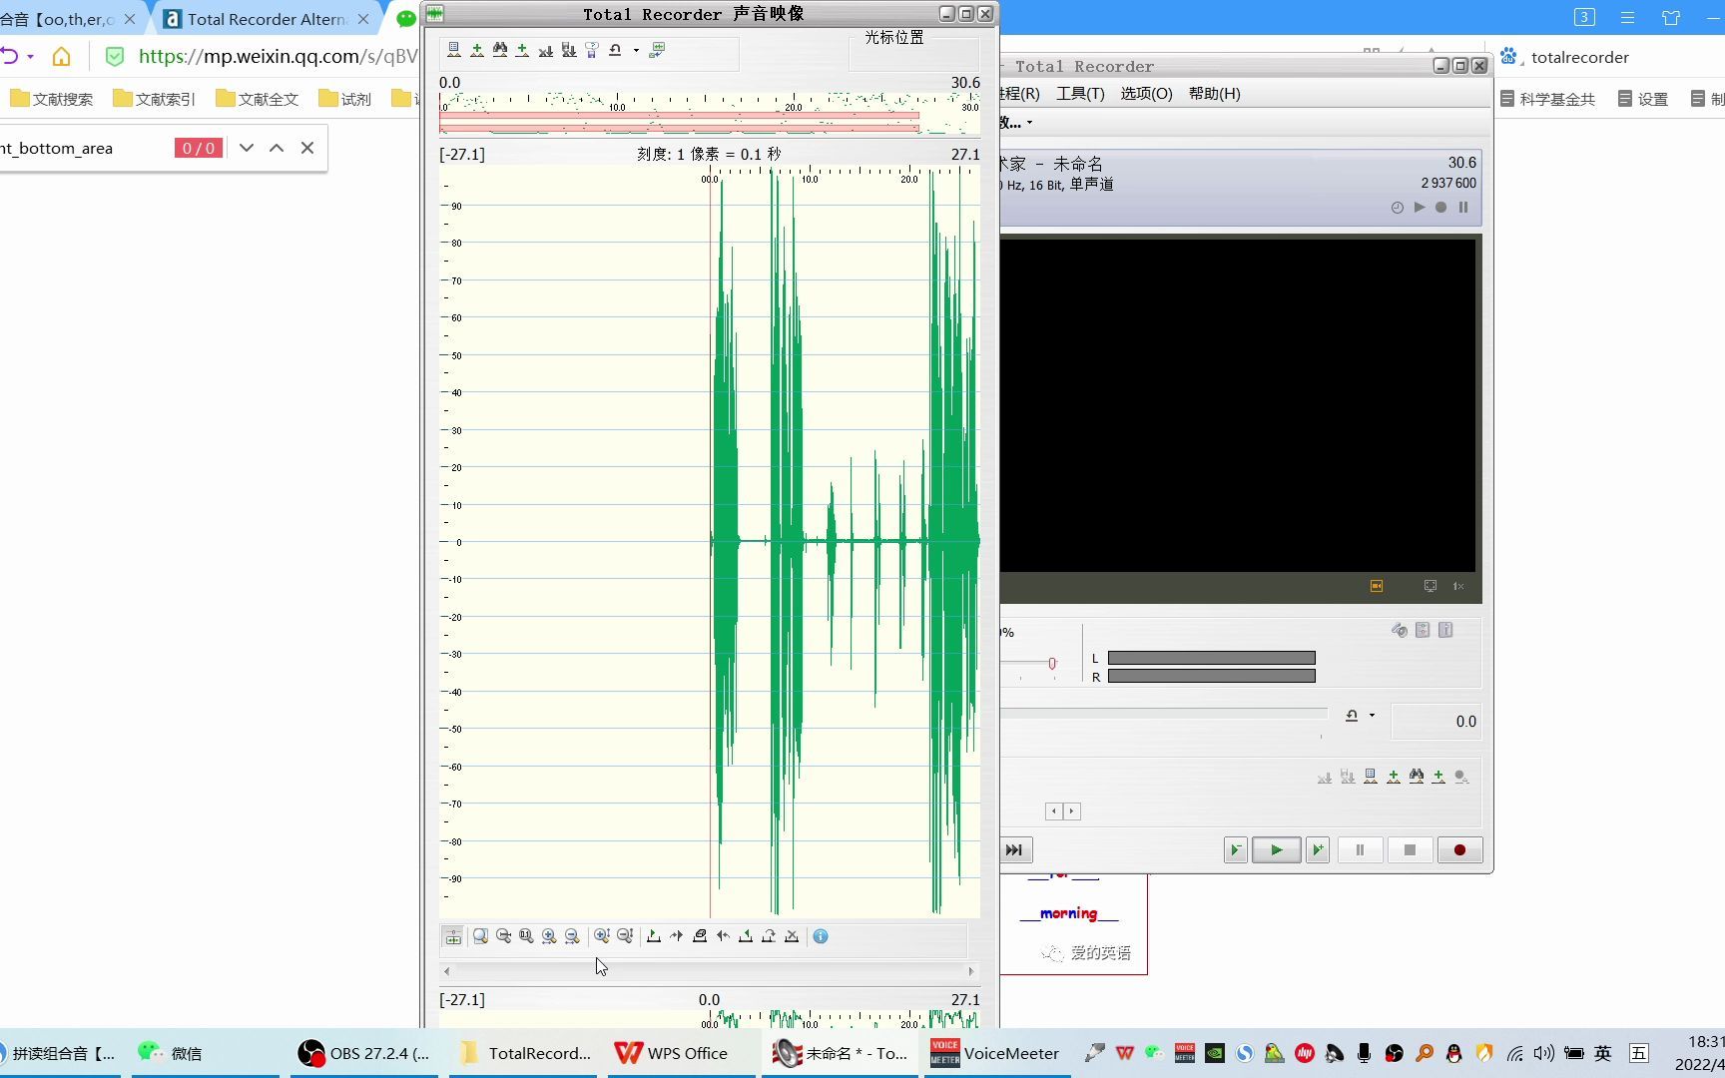1725x1078 pixels.
Task: Click the Pause button in Total Recorder
Action: pos(1360,849)
